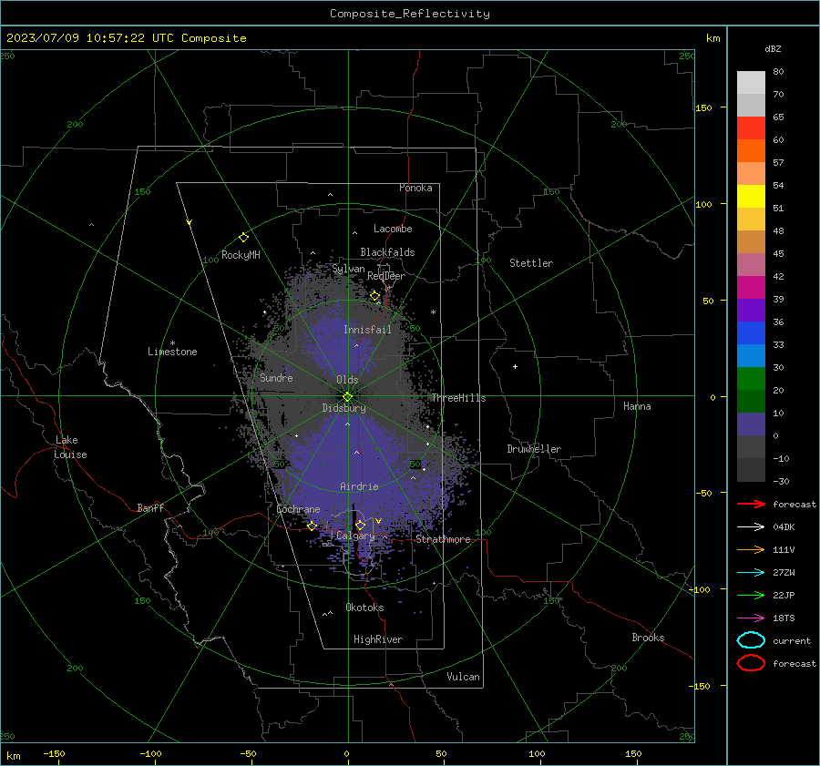The height and width of the screenshot is (766, 820).
Task: Click the Calgary label
Action: click(x=355, y=536)
